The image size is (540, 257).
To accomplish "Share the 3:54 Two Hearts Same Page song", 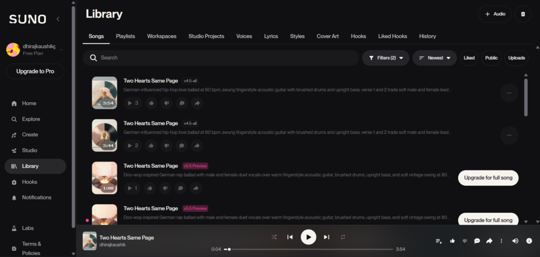I will click(x=197, y=103).
